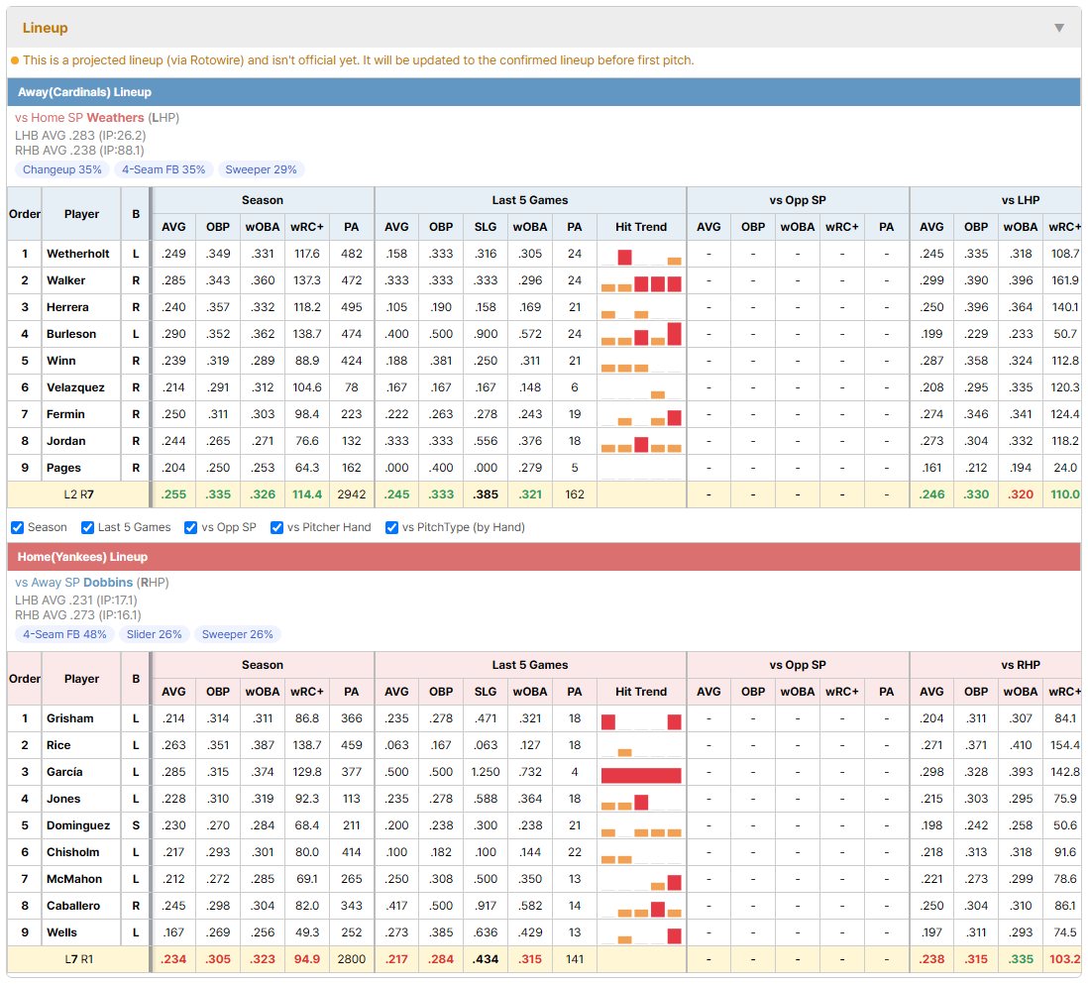The height and width of the screenshot is (984, 1088).
Task: Click the Lineup heading
Action: [x=46, y=28]
